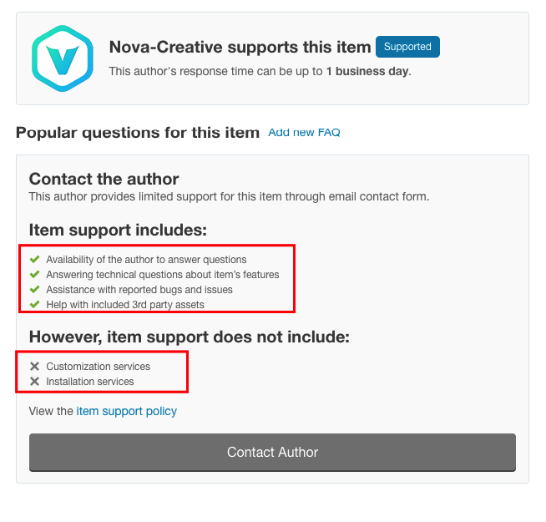This screenshot has width=546, height=522.
Task: Click the Item support includes heading
Action: [x=118, y=230]
